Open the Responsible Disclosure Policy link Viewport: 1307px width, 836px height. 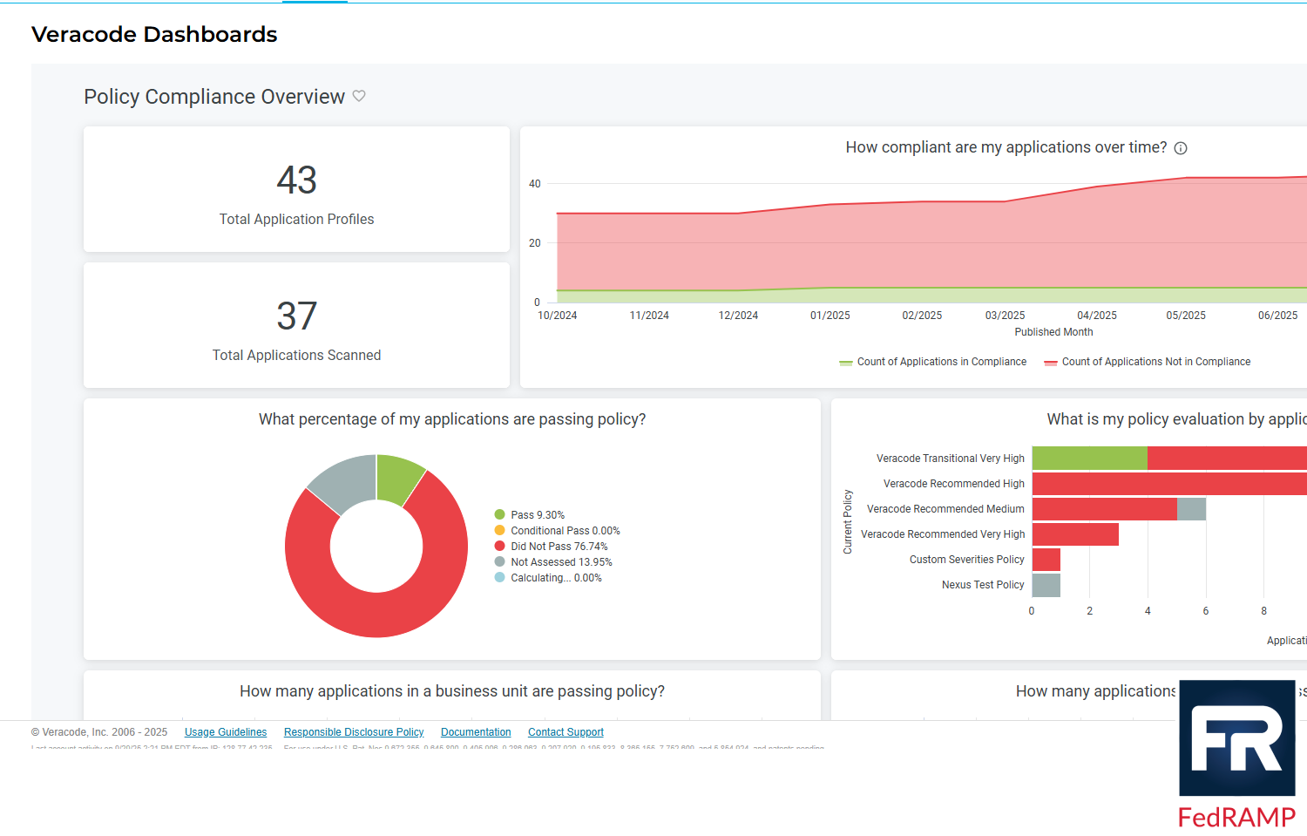point(354,732)
